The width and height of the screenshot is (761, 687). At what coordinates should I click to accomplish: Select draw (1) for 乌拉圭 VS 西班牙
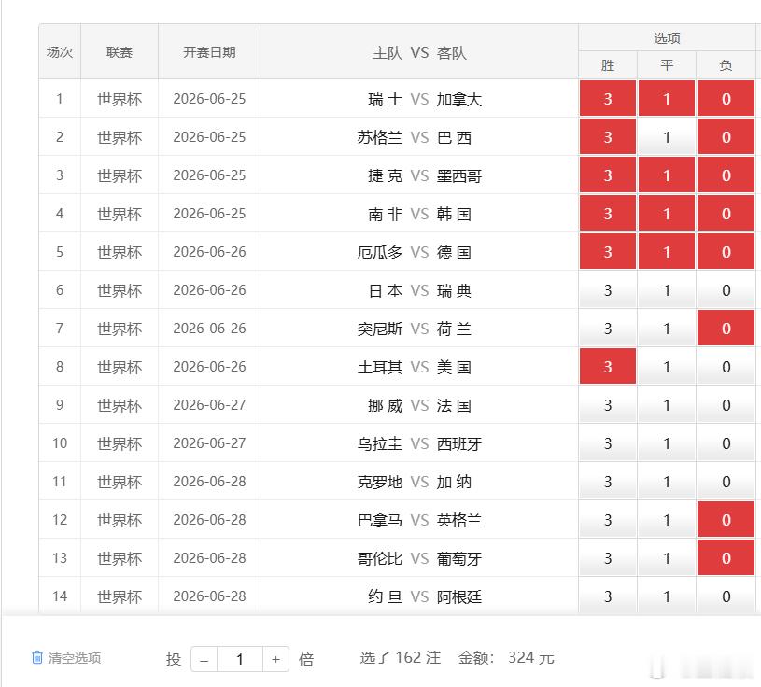pos(667,443)
